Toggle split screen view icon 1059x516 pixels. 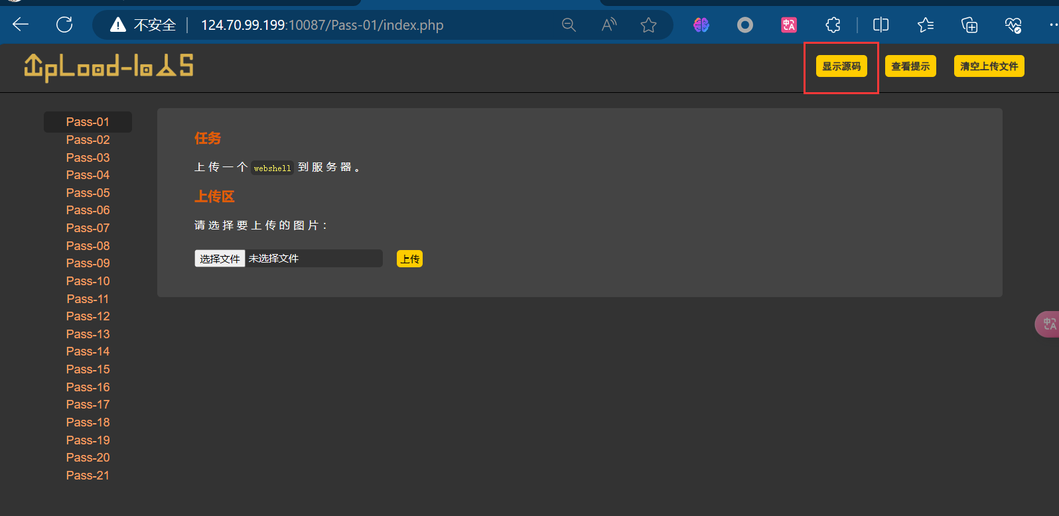pos(881,25)
